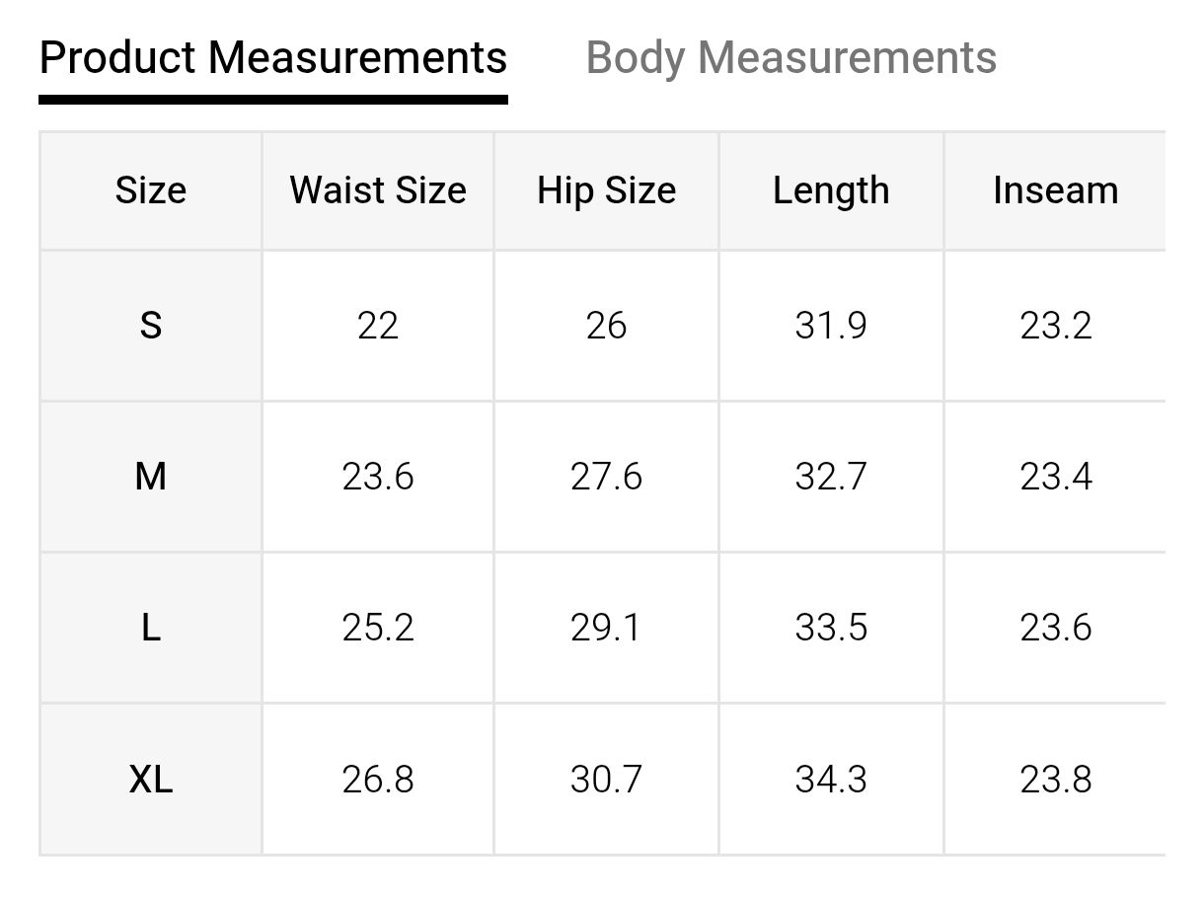Click the Inseam column header
Image resolution: width=1204 pixels, height=898 pixels.
coord(1055,190)
